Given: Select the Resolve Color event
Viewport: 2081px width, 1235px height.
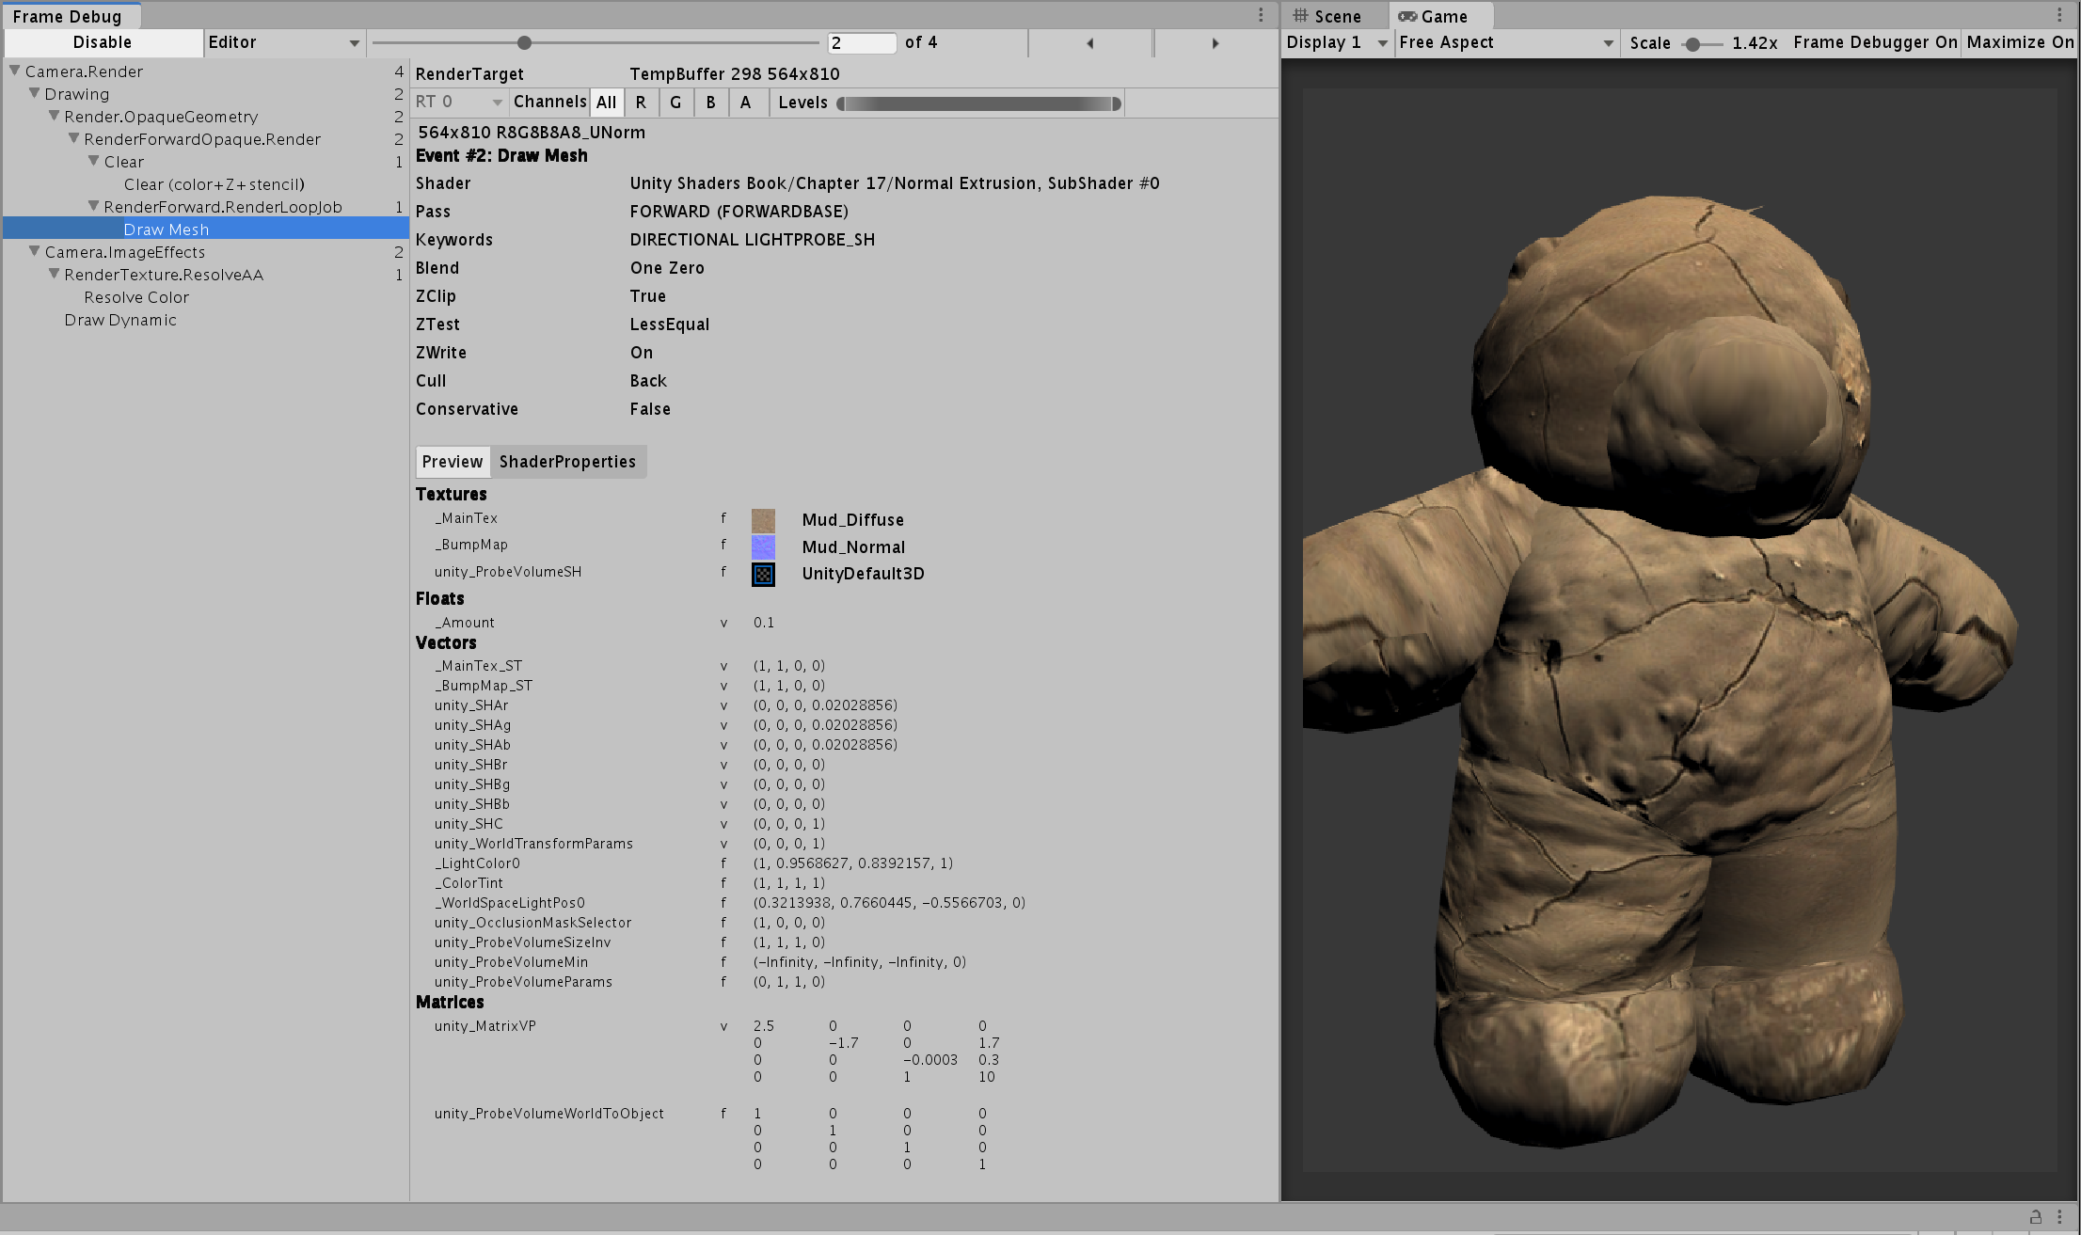Looking at the screenshot, I should (x=136, y=297).
